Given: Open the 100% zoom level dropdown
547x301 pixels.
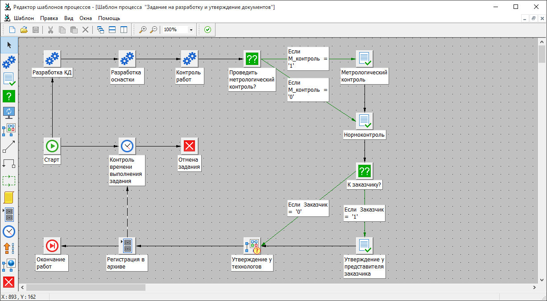Looking at the screenshot, I should click(x=191, y=30).
